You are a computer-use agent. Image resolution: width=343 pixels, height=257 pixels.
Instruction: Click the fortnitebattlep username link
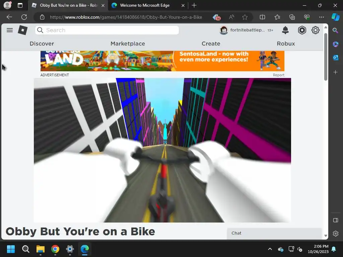[x=248, y=30]
